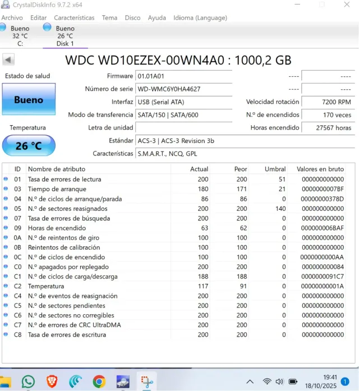359x391 pixels.
Task: Select raw value 0000000007BF
Action: 323,189
